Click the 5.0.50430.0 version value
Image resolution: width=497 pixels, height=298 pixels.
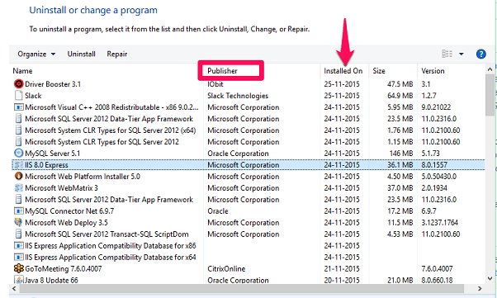pos(438,177)
